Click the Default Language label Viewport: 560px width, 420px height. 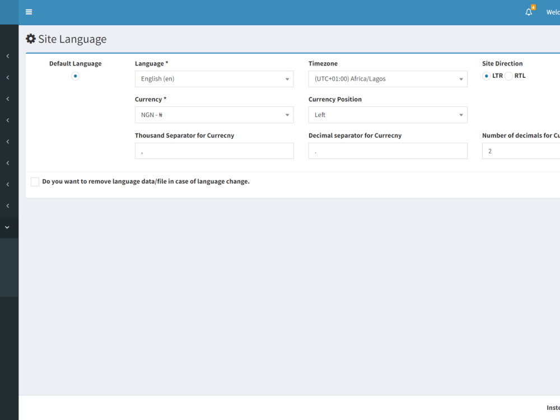tap(76, 64)
